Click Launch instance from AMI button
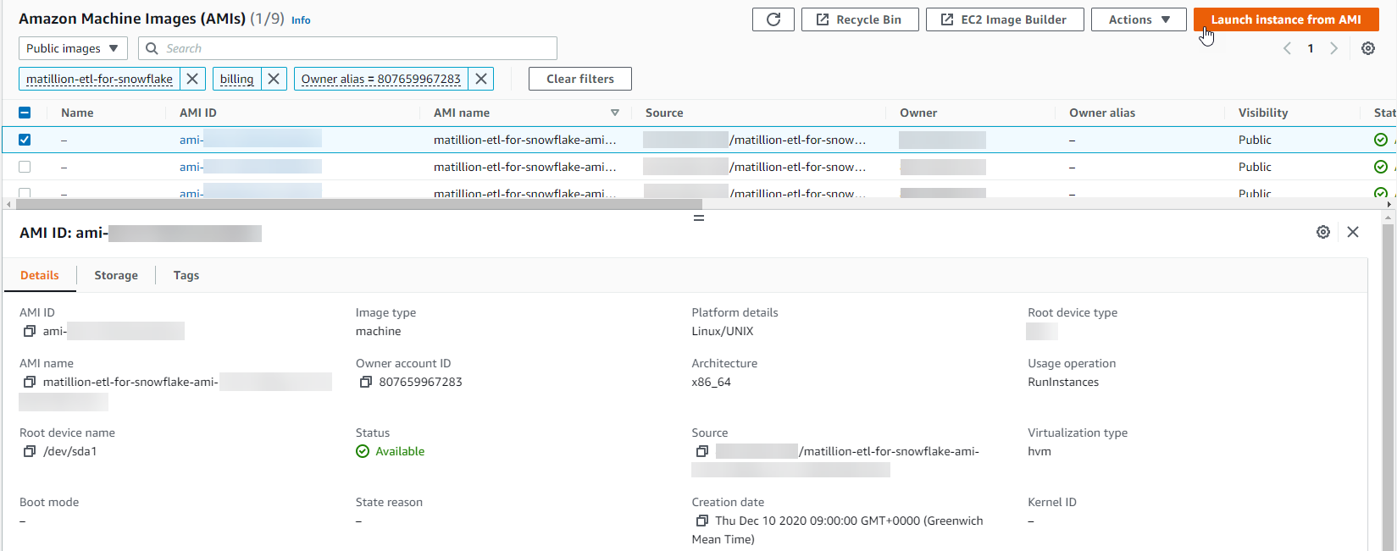The image size is (1397, 551). [1285, 19]
